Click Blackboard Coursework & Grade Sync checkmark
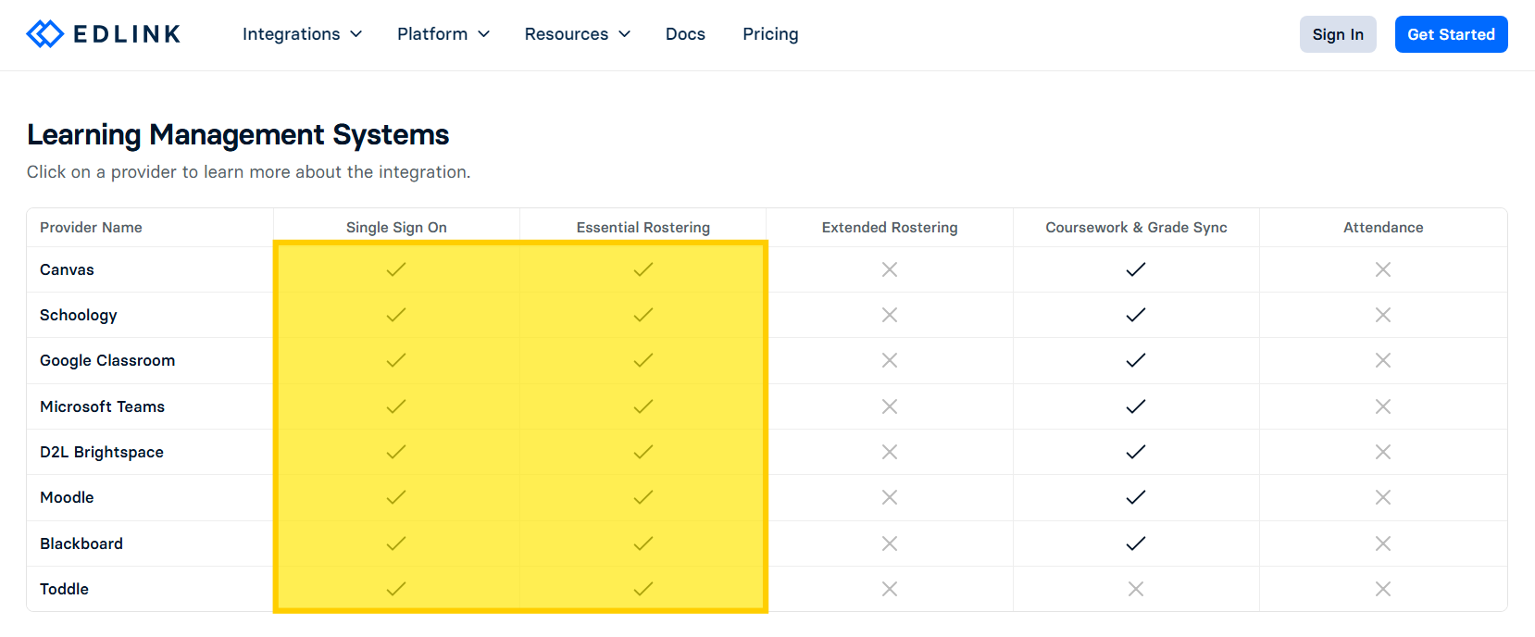Image resolution: width=1535 pixels, height=637 pixels. tap(1136, 543)
